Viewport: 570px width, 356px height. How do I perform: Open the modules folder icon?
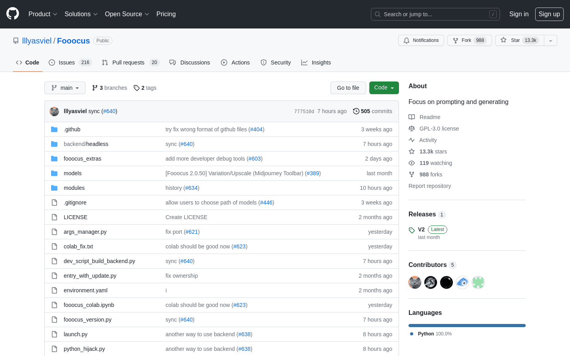point(54,187)
